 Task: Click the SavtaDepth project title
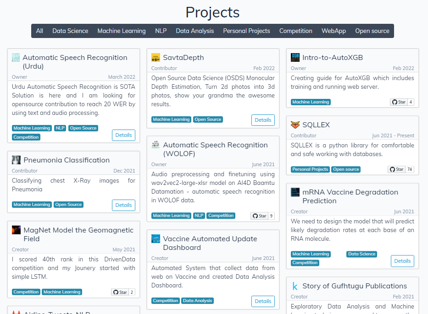click(183, 58)
